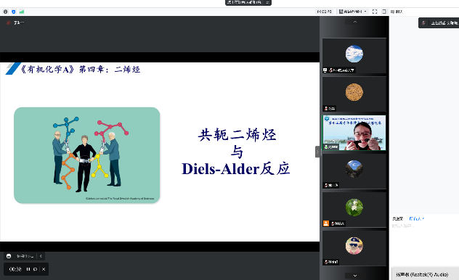
Task: Collapse the participant video strip handle
Action: [317, 152]
